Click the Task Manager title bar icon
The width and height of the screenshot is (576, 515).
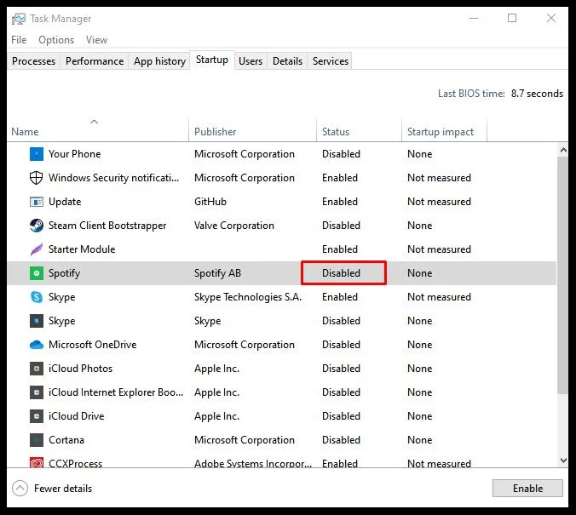click(x=19, y=19)
